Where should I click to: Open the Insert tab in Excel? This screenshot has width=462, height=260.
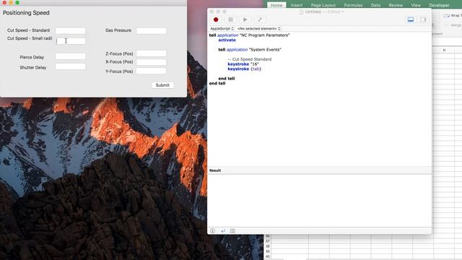point(297,5)
